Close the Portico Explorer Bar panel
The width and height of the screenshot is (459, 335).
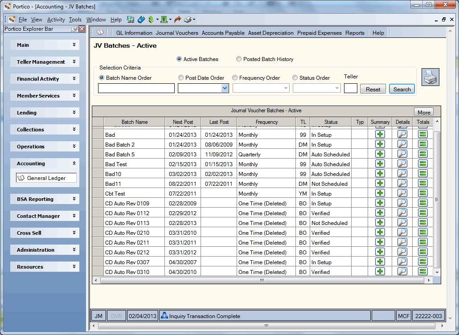click(x=82, y=29)
